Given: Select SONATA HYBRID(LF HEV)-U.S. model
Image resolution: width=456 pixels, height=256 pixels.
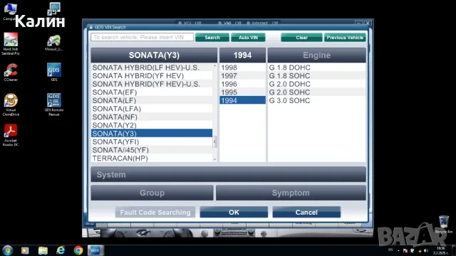Looking at the screenshot, I should point(152,68).
